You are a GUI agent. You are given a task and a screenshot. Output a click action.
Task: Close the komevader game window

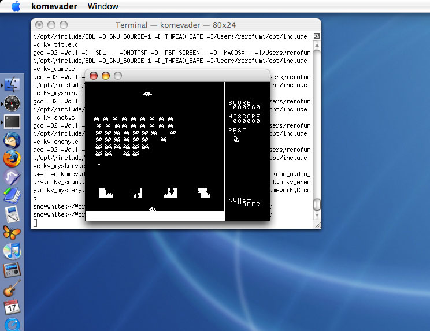[x=94, y=76]
